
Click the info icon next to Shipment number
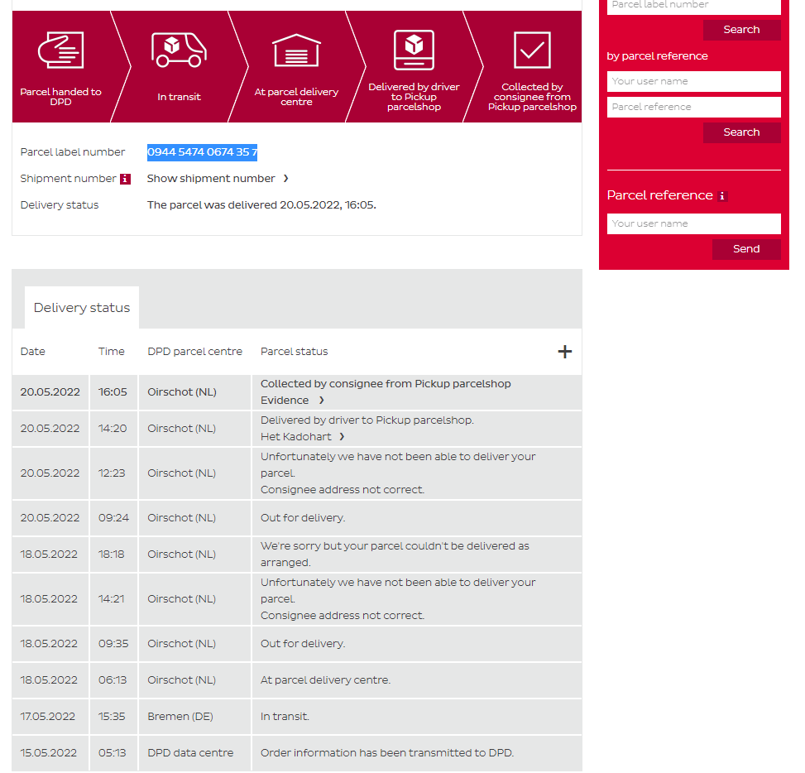pyautogui.click(x=125, y=179)
